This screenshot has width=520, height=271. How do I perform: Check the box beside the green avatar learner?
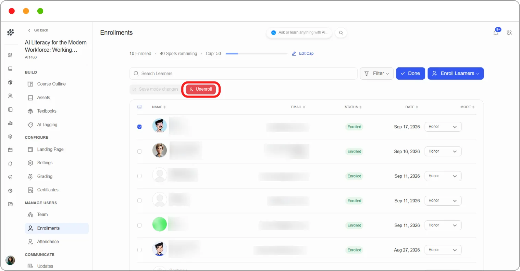[139, 225]
